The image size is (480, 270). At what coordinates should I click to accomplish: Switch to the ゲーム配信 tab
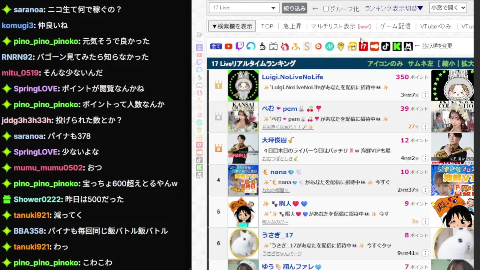[x=395, y=26]
